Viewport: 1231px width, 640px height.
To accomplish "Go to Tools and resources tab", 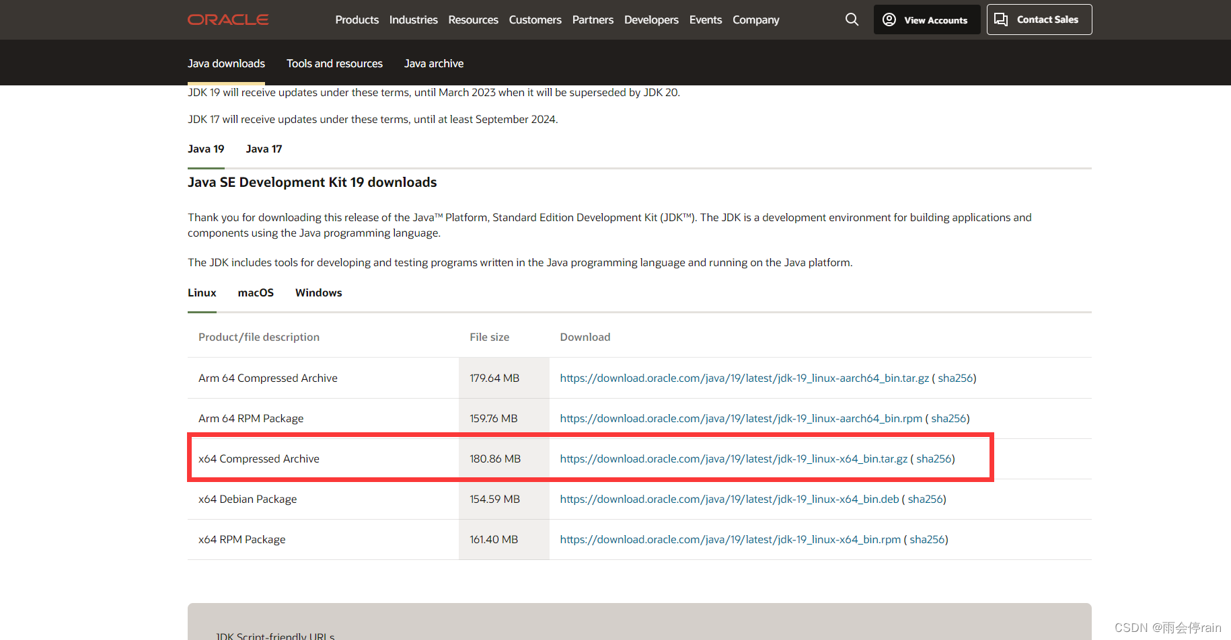I will [334, 63].
